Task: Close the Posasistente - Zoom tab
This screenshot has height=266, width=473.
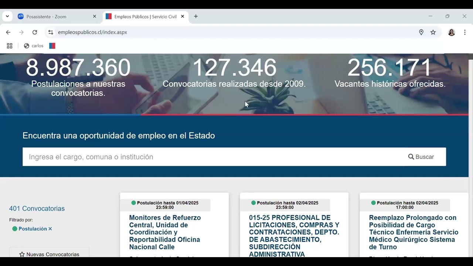Action: pos(95,17)
